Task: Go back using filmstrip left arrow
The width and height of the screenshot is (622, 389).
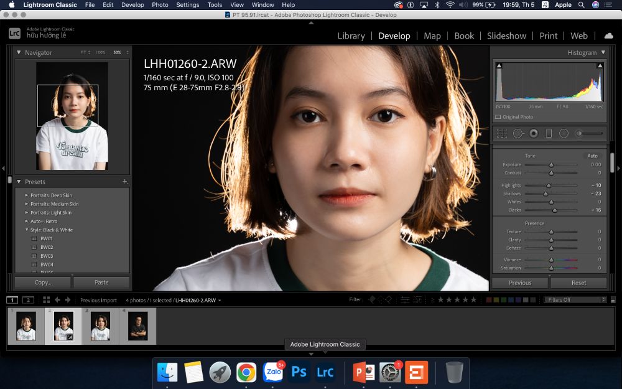Action: tap(57, 300)
